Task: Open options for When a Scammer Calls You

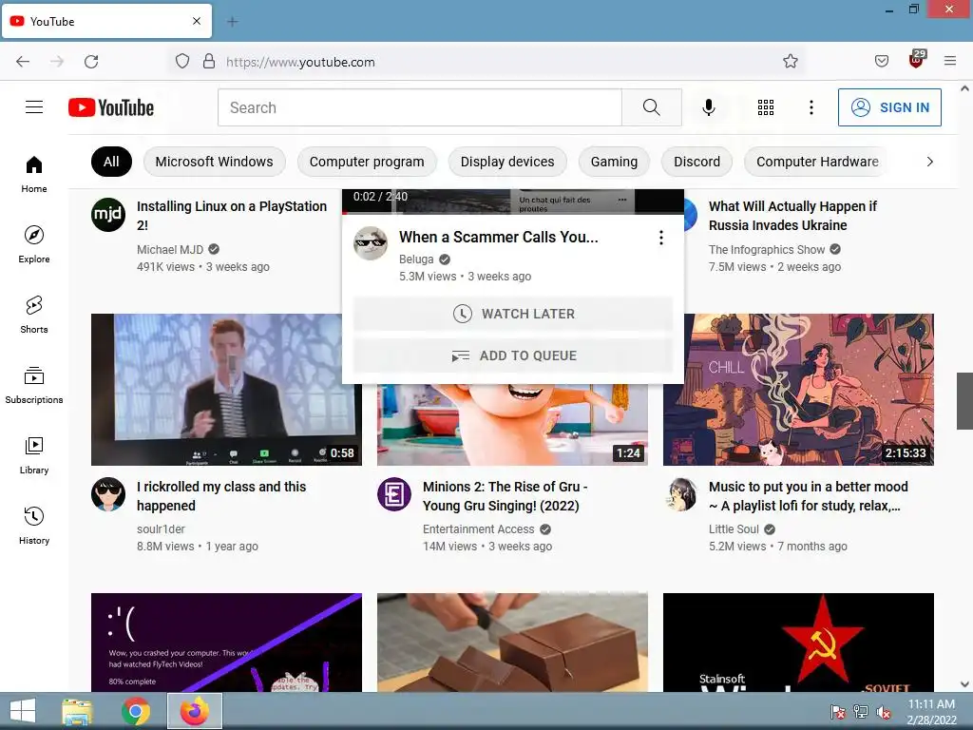Action: [661, 238]
